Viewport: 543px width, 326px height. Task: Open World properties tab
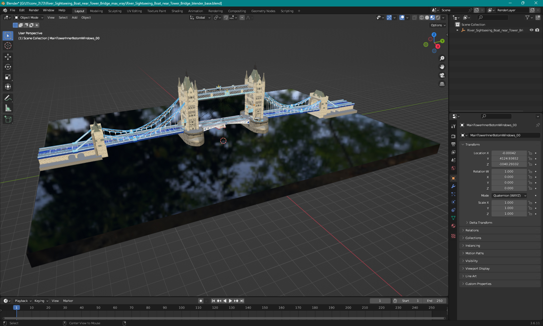pyautogui.click(x=453, y=168)
